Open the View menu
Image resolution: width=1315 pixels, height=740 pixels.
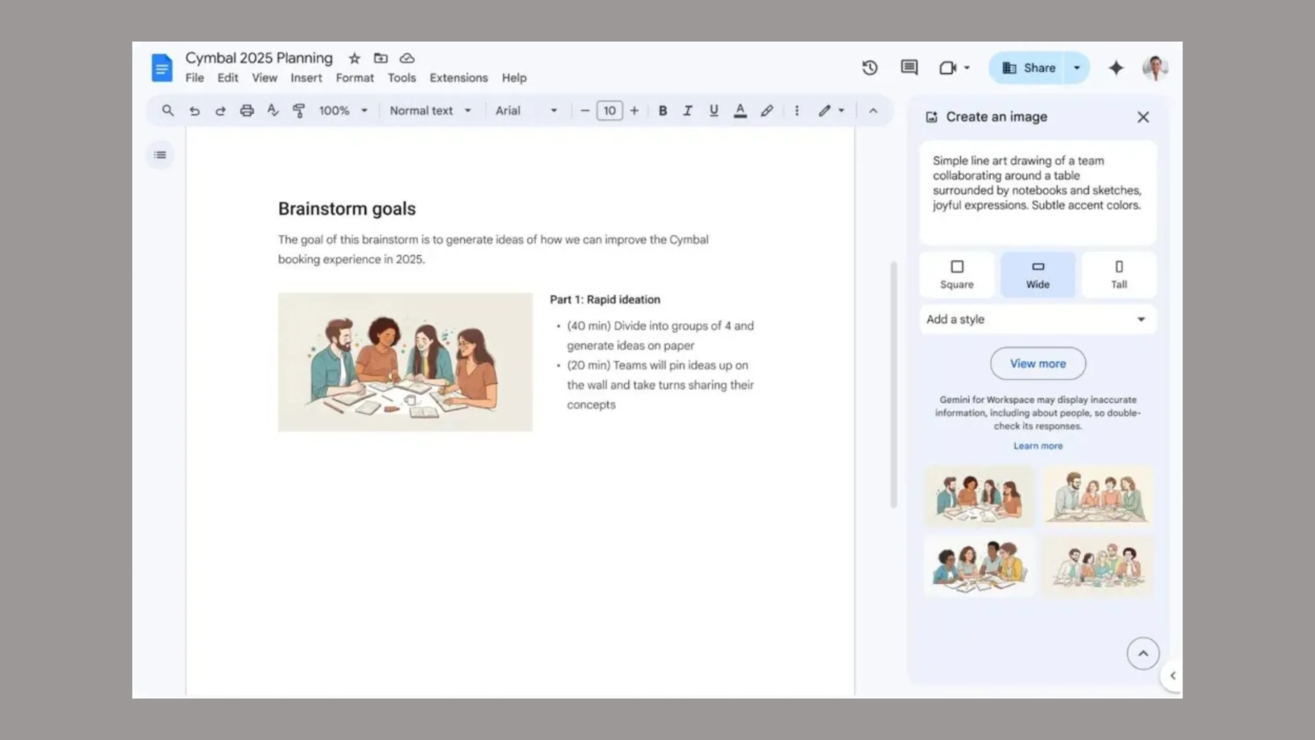[x=265, y=78]
